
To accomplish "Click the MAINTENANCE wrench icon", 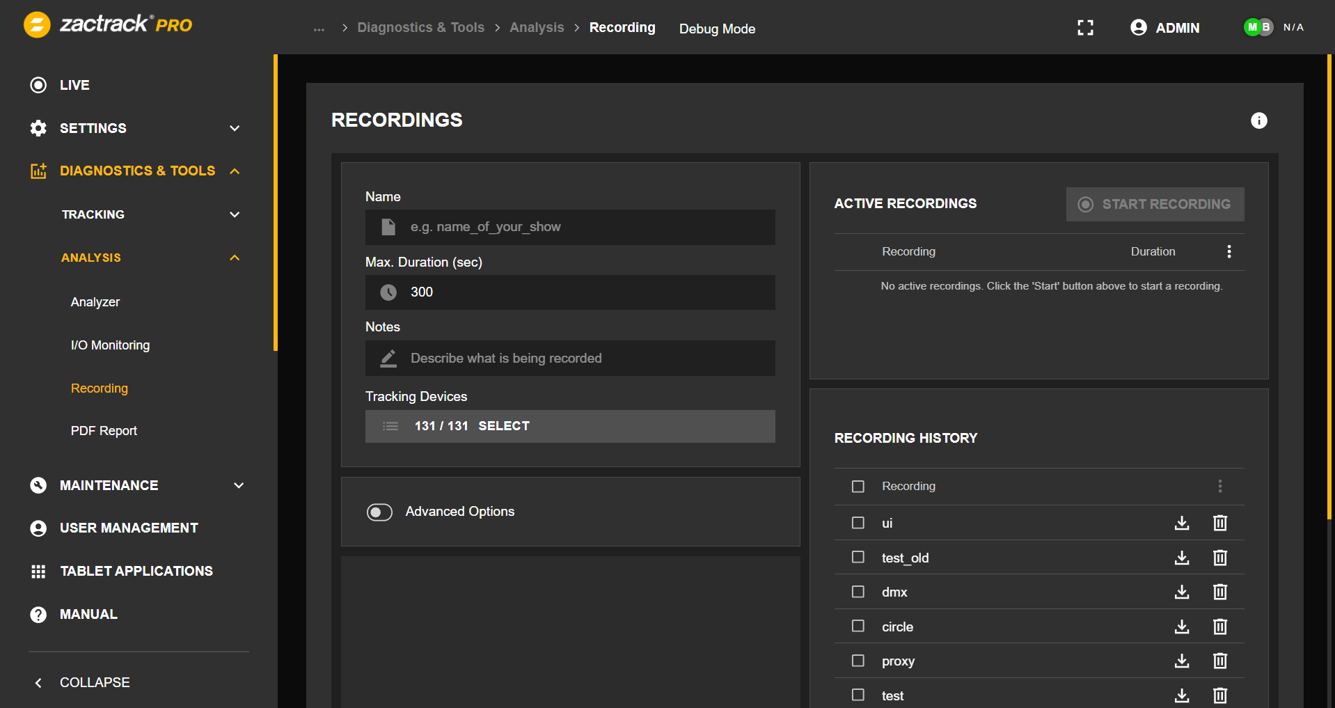I will (x=38, y=485).
